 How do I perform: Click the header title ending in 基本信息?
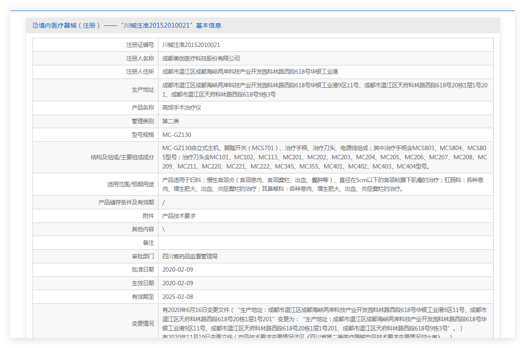[x=130, y=25]
